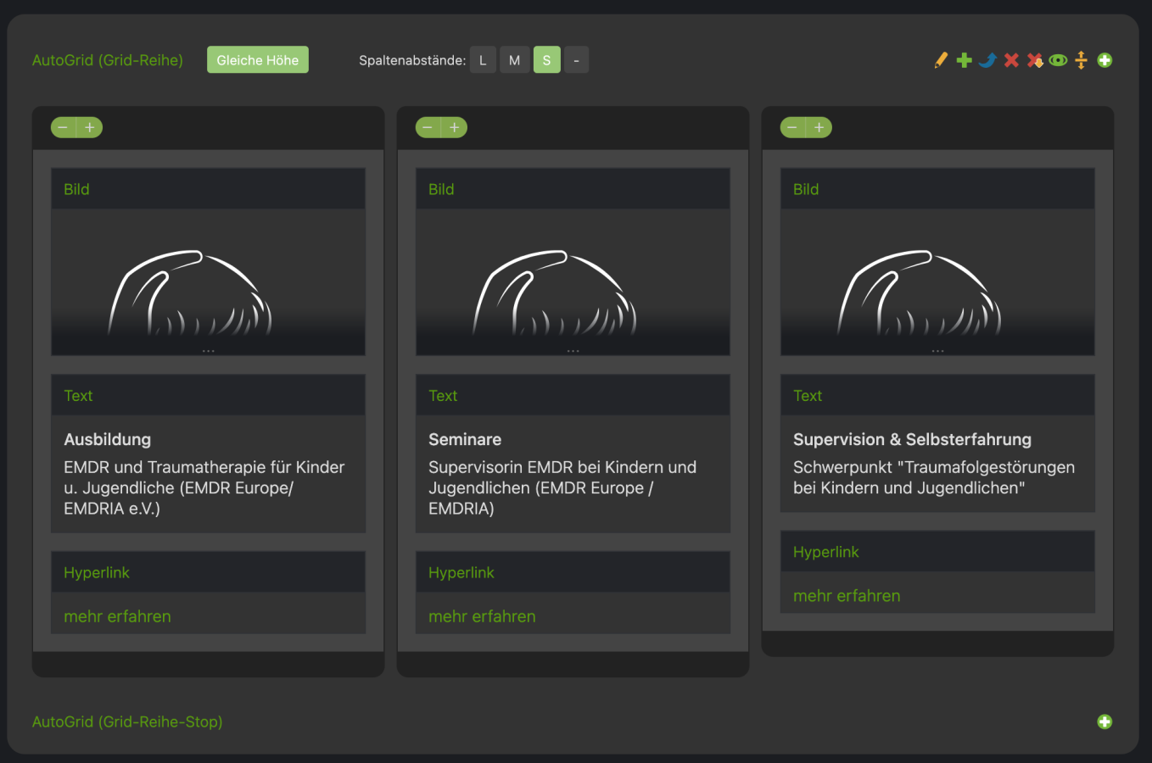Image resolution: width=1152 pixels, height=763 pixels.
Task: Choose the M column spacing option
Action: pos(514,60)
